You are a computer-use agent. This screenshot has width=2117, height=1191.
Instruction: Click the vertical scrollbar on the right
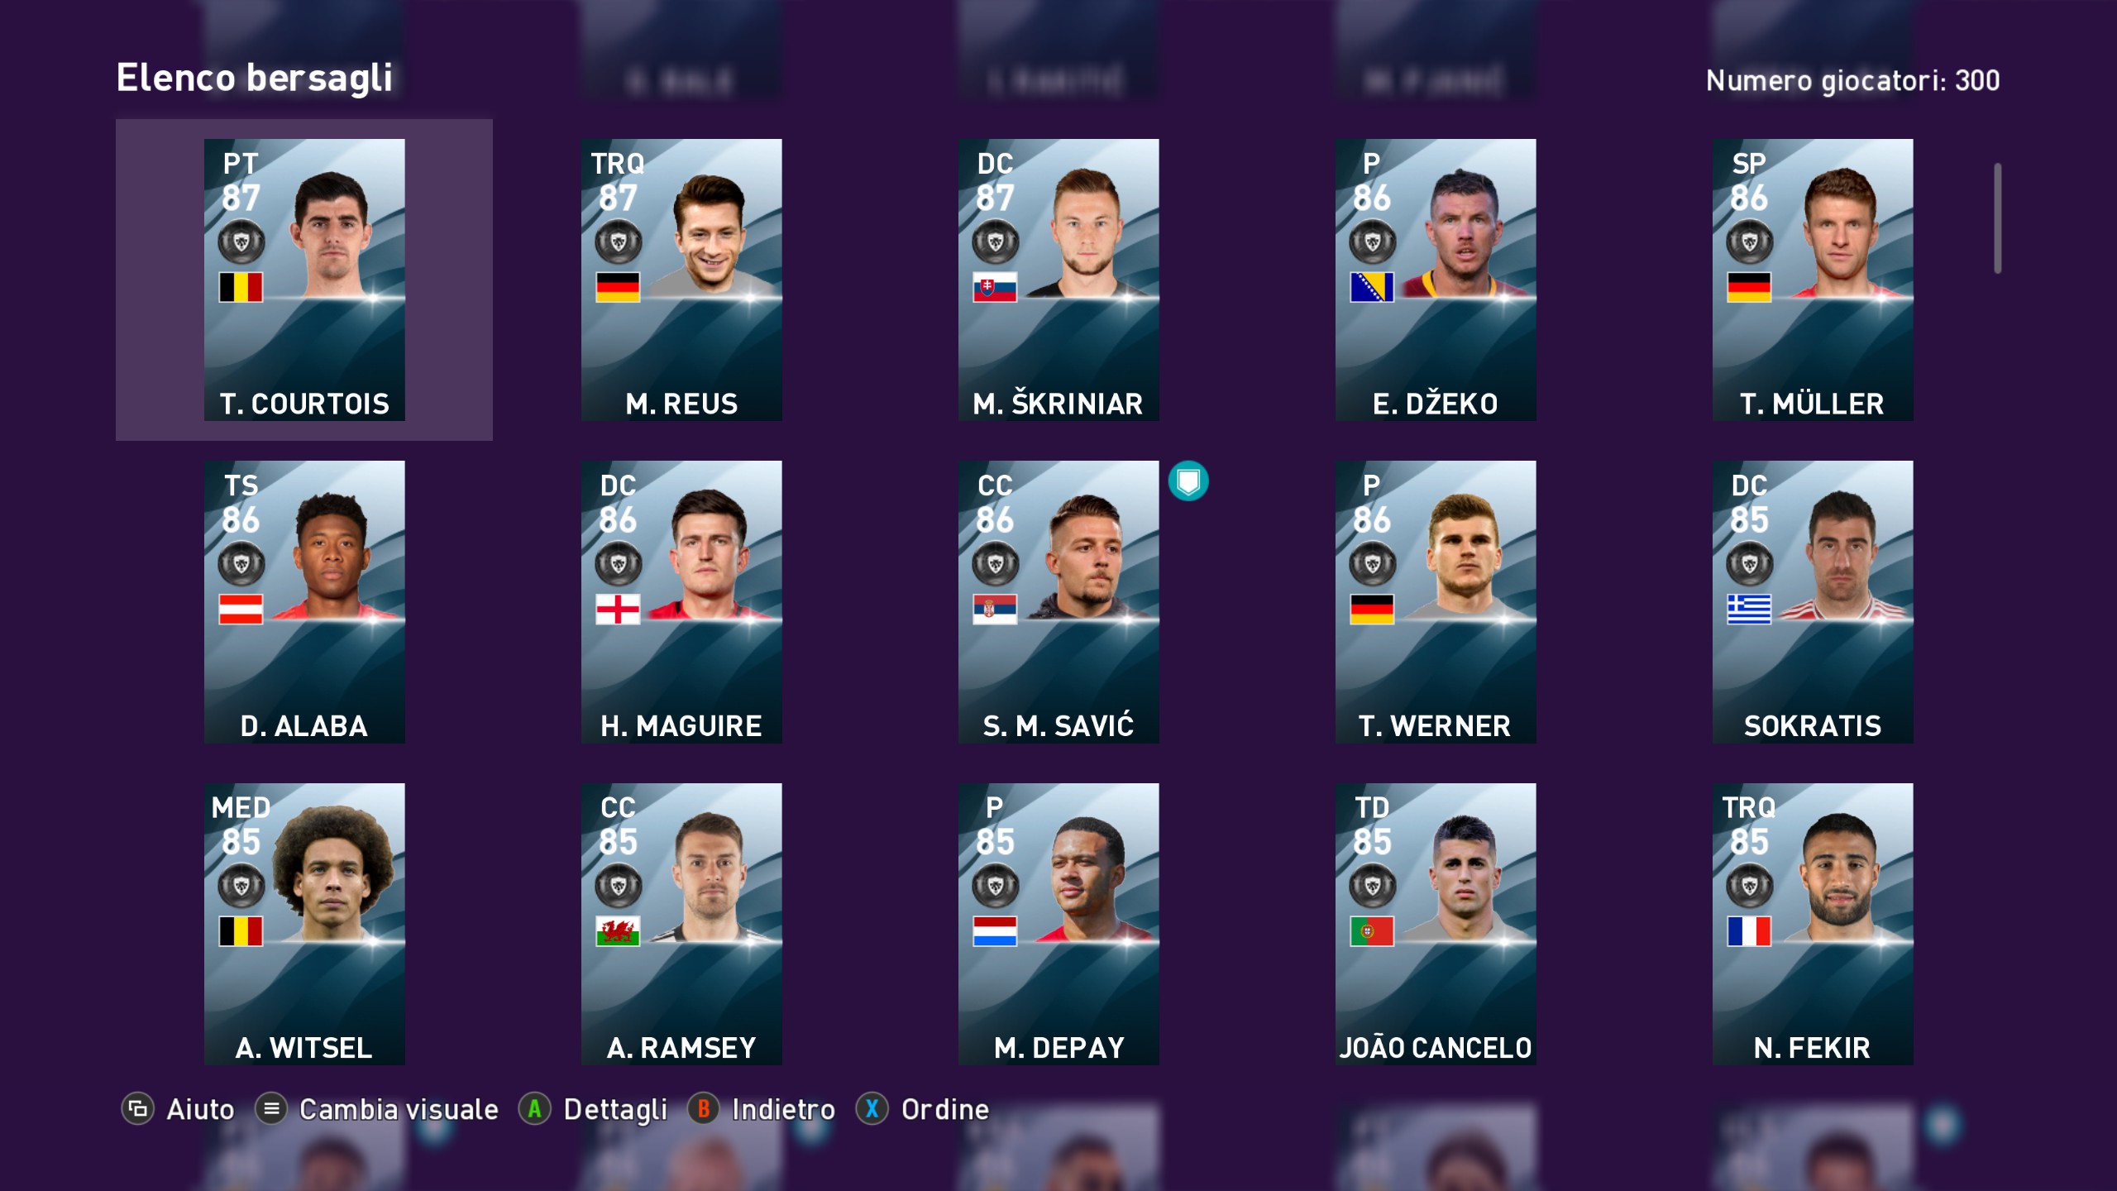pos(1998,218)
